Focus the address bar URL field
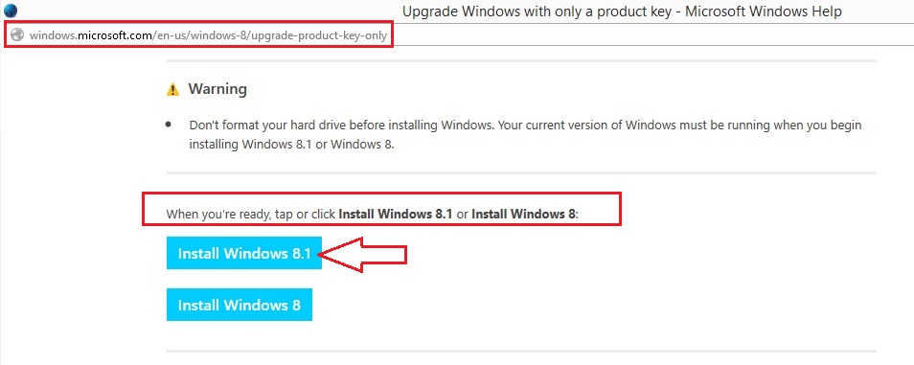The image size is (914, 365). pos(198,35)
